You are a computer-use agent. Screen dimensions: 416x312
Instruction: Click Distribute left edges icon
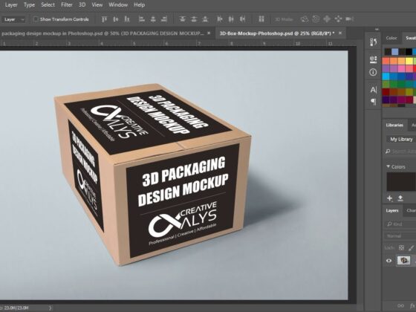tap(220, 19)
